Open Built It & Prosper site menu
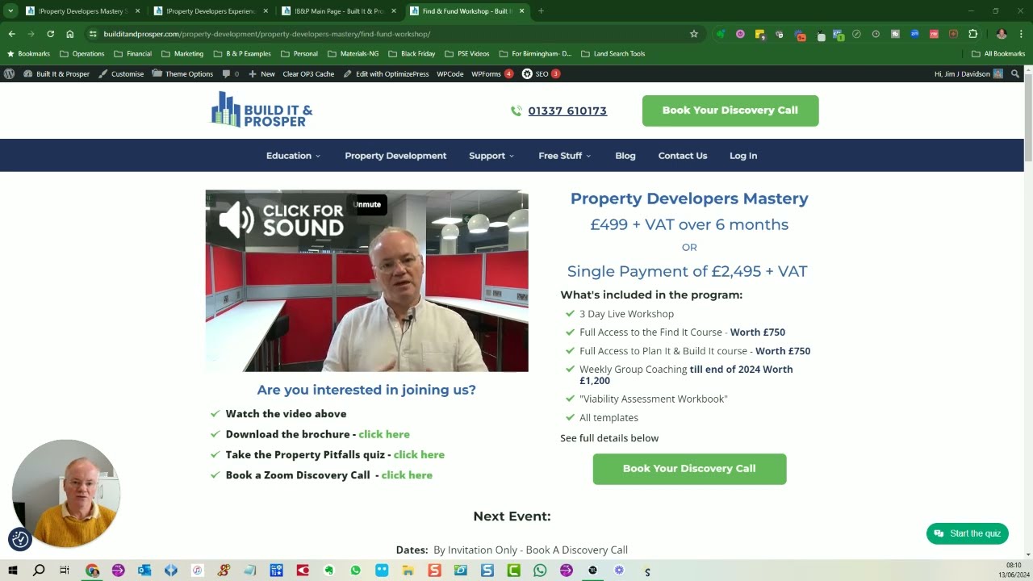 [x=56, y=73]
